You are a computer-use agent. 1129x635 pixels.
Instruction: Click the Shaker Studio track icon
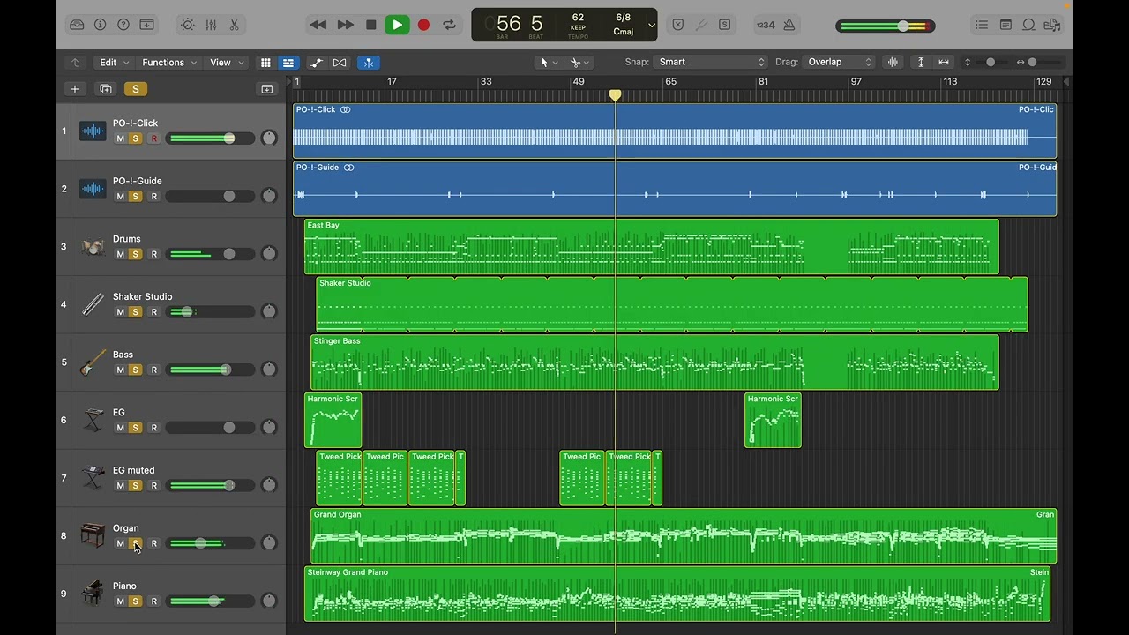[x=93, y=304]
